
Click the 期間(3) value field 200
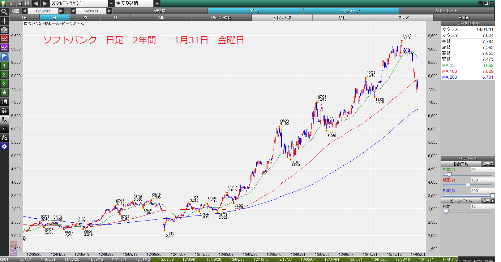point(482,191)
